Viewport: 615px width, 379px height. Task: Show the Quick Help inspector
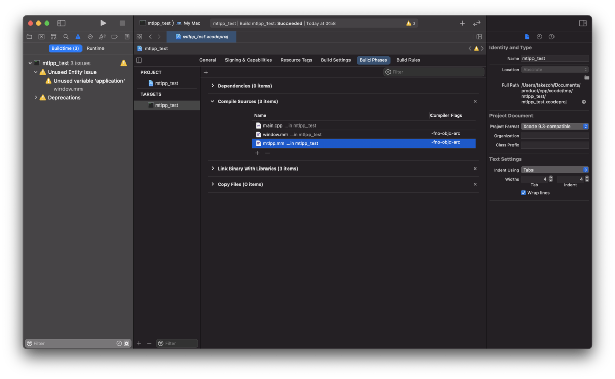[551, 37]
